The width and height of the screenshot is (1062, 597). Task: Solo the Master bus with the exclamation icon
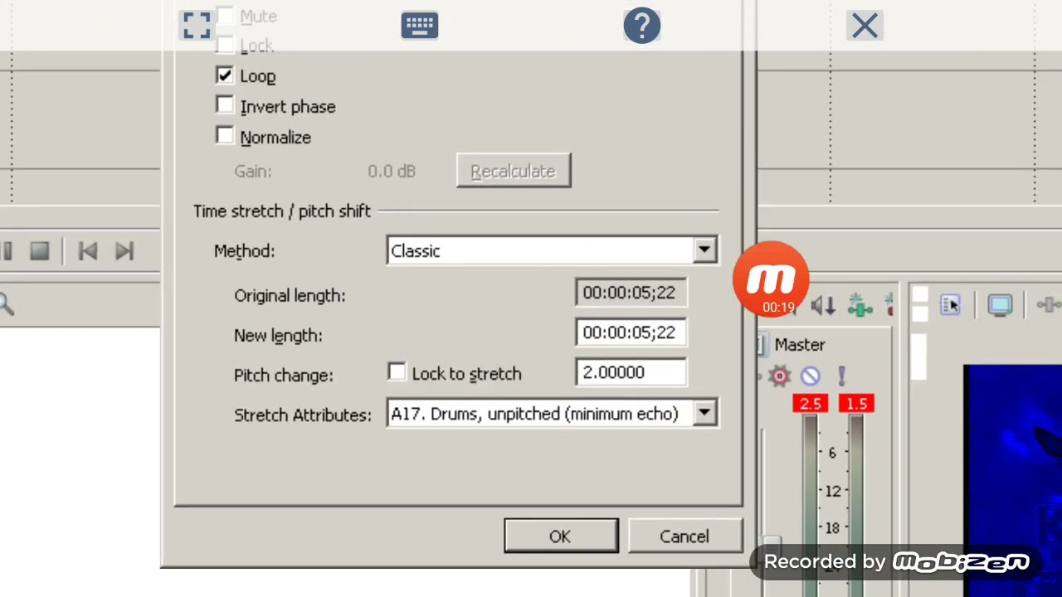841,376
